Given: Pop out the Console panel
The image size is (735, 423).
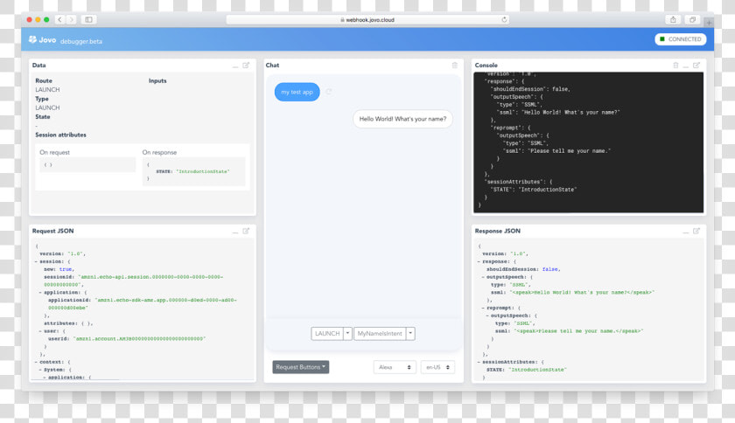Looking at the screenshot, I should pyautogui.click(x=696, y=66).
